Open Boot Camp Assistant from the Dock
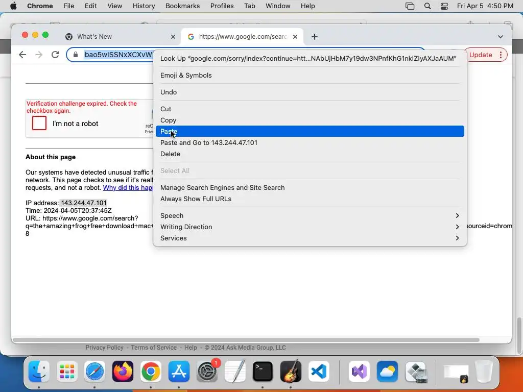The image size is (523, 392). (416, 372)
